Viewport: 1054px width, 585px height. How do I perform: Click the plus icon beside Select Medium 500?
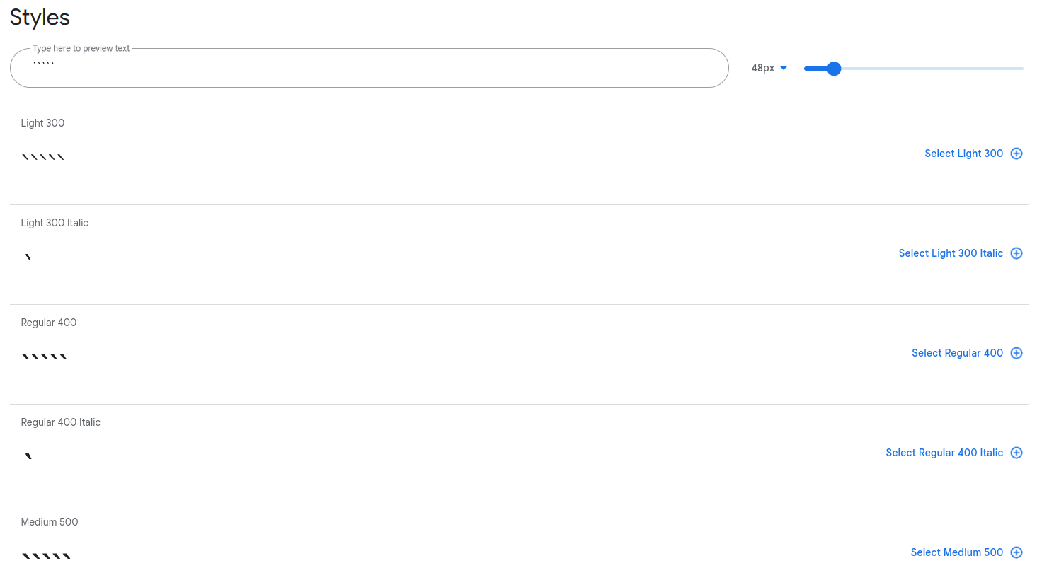point(1016,552)
